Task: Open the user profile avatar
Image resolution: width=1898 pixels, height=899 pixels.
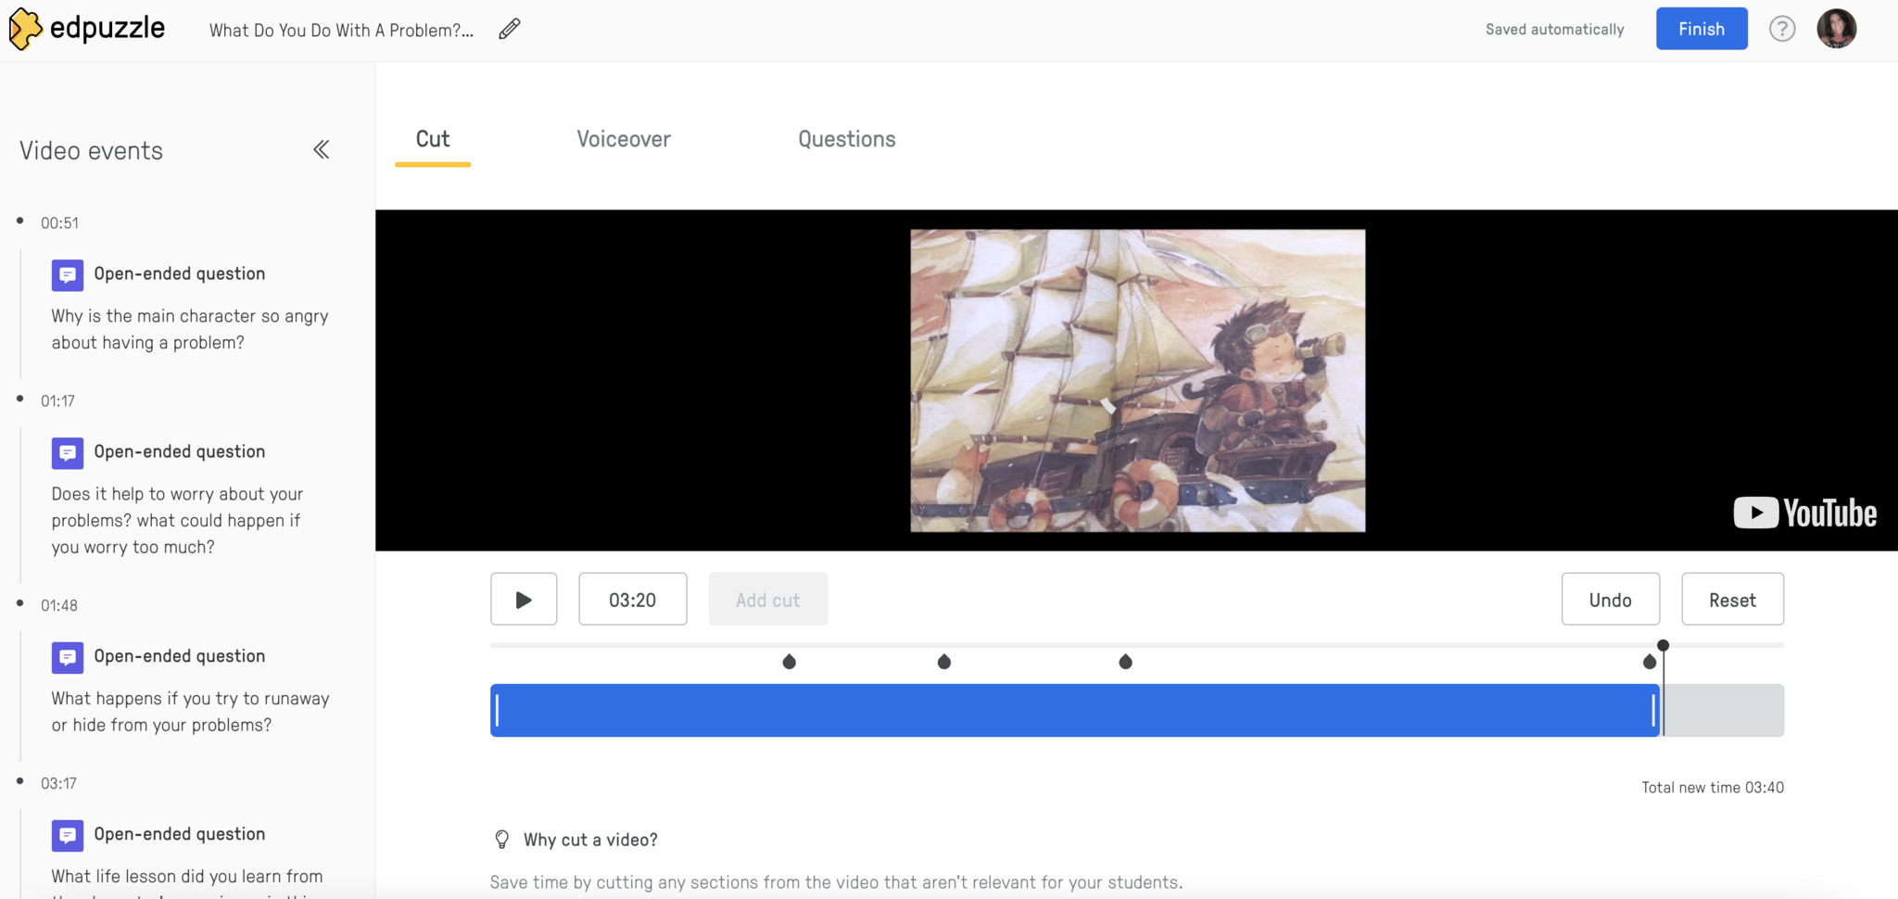Action: click(x=1836, y=29)
